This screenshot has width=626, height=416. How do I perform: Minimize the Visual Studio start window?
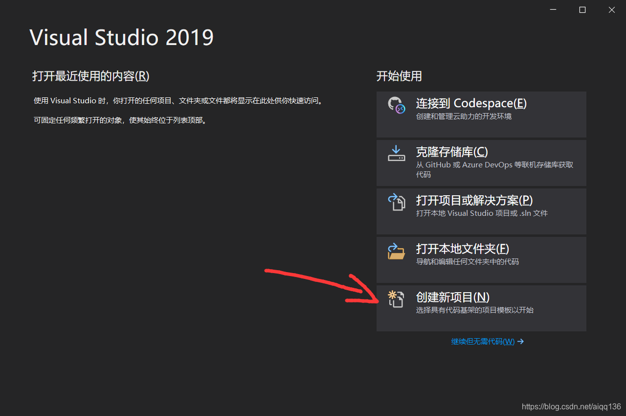click(x=553, y=10)
